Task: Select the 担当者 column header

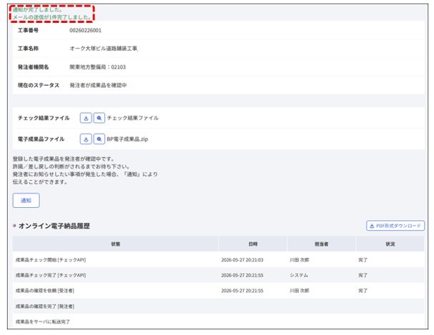Action: point(321,244)
